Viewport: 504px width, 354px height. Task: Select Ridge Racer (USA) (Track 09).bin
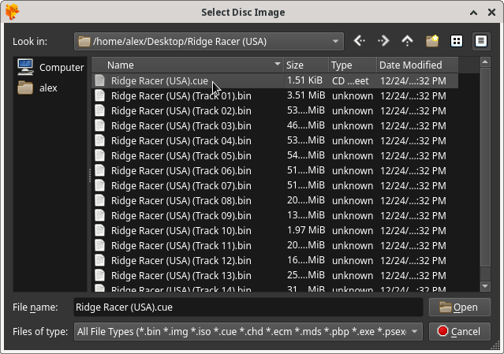(x=181, y=215)
